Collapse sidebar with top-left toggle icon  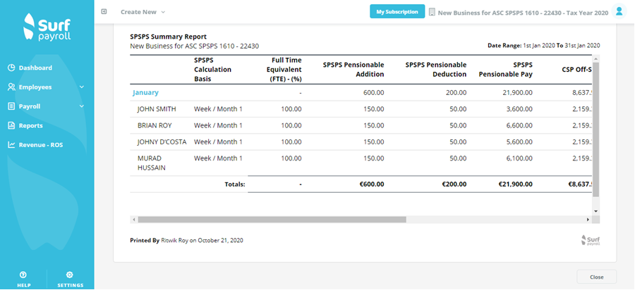pyautogui.click(x=104, y=12)
